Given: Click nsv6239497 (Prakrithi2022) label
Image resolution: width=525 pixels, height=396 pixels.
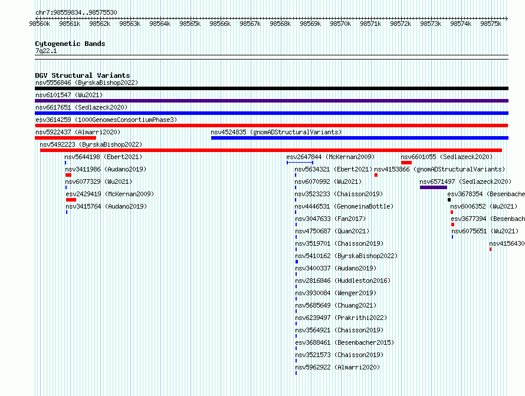Looking at the screenshot, I should pyautogui.click(x=341, y=318).
